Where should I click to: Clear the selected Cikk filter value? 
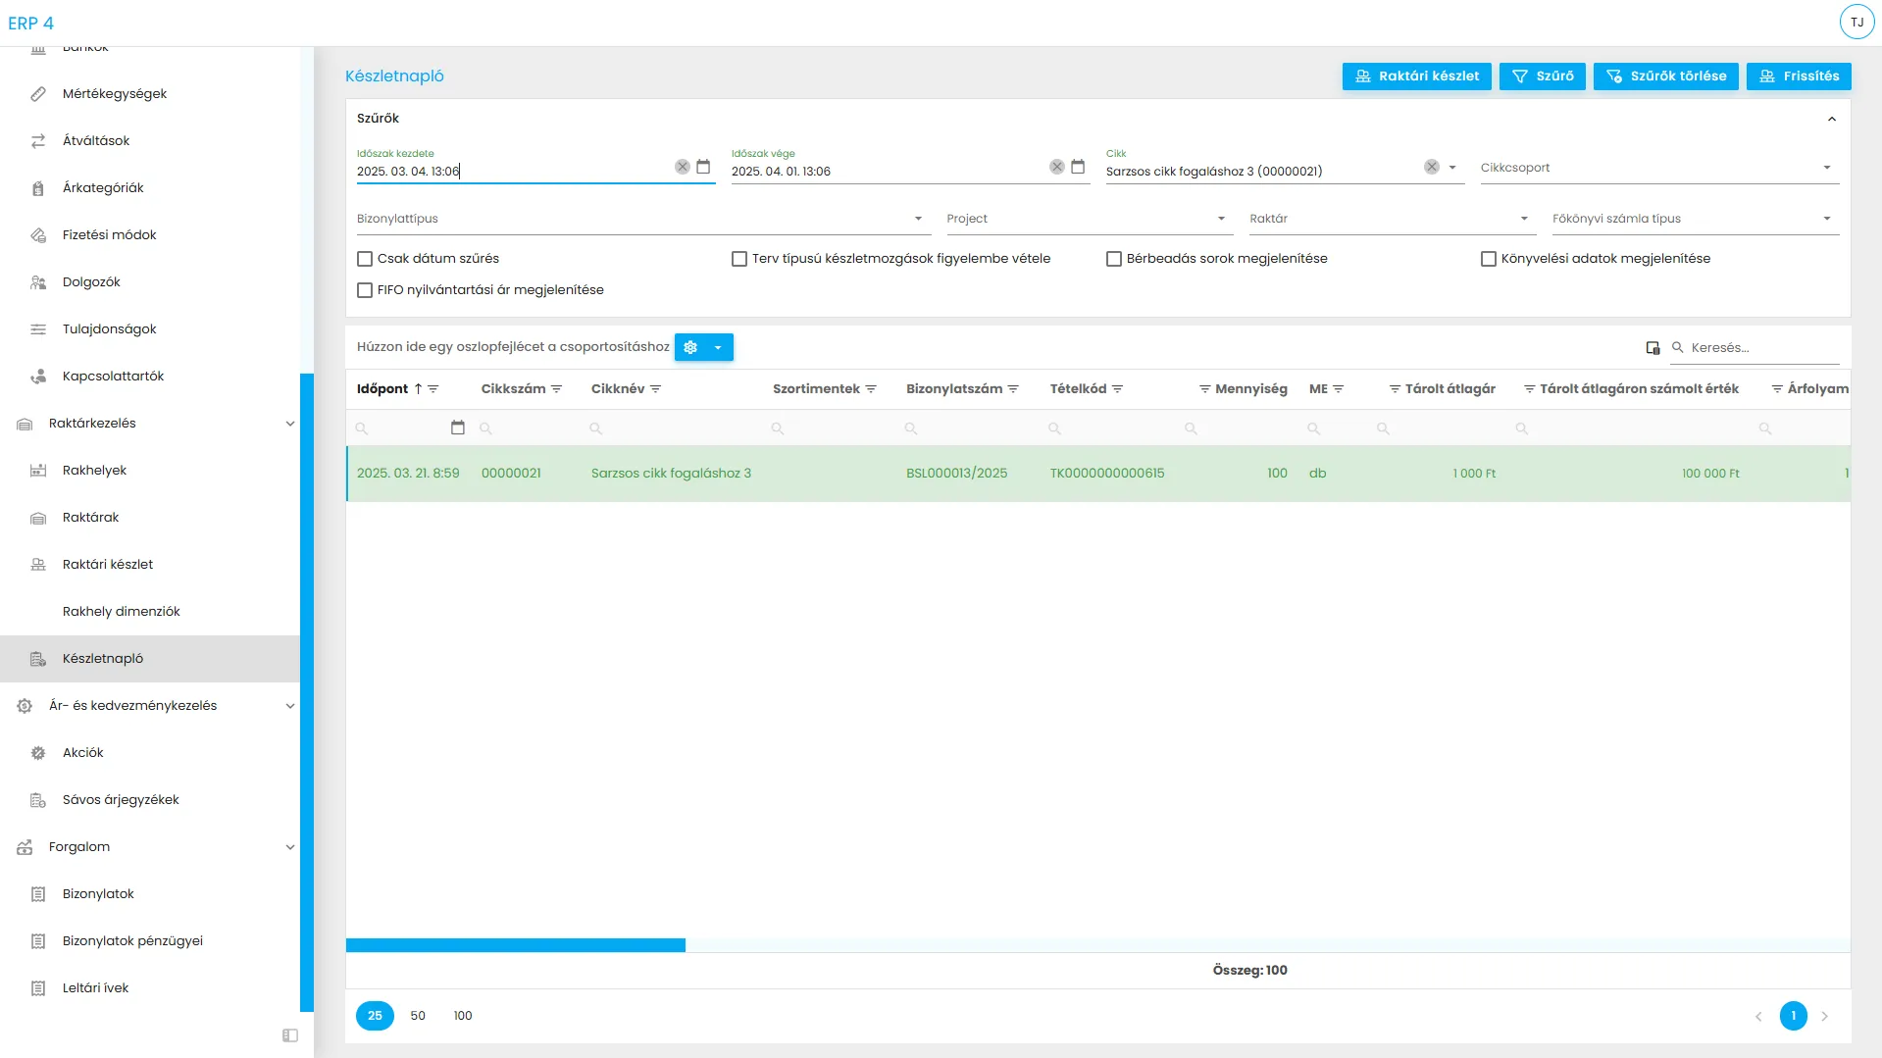click(x=1431, y=168)
